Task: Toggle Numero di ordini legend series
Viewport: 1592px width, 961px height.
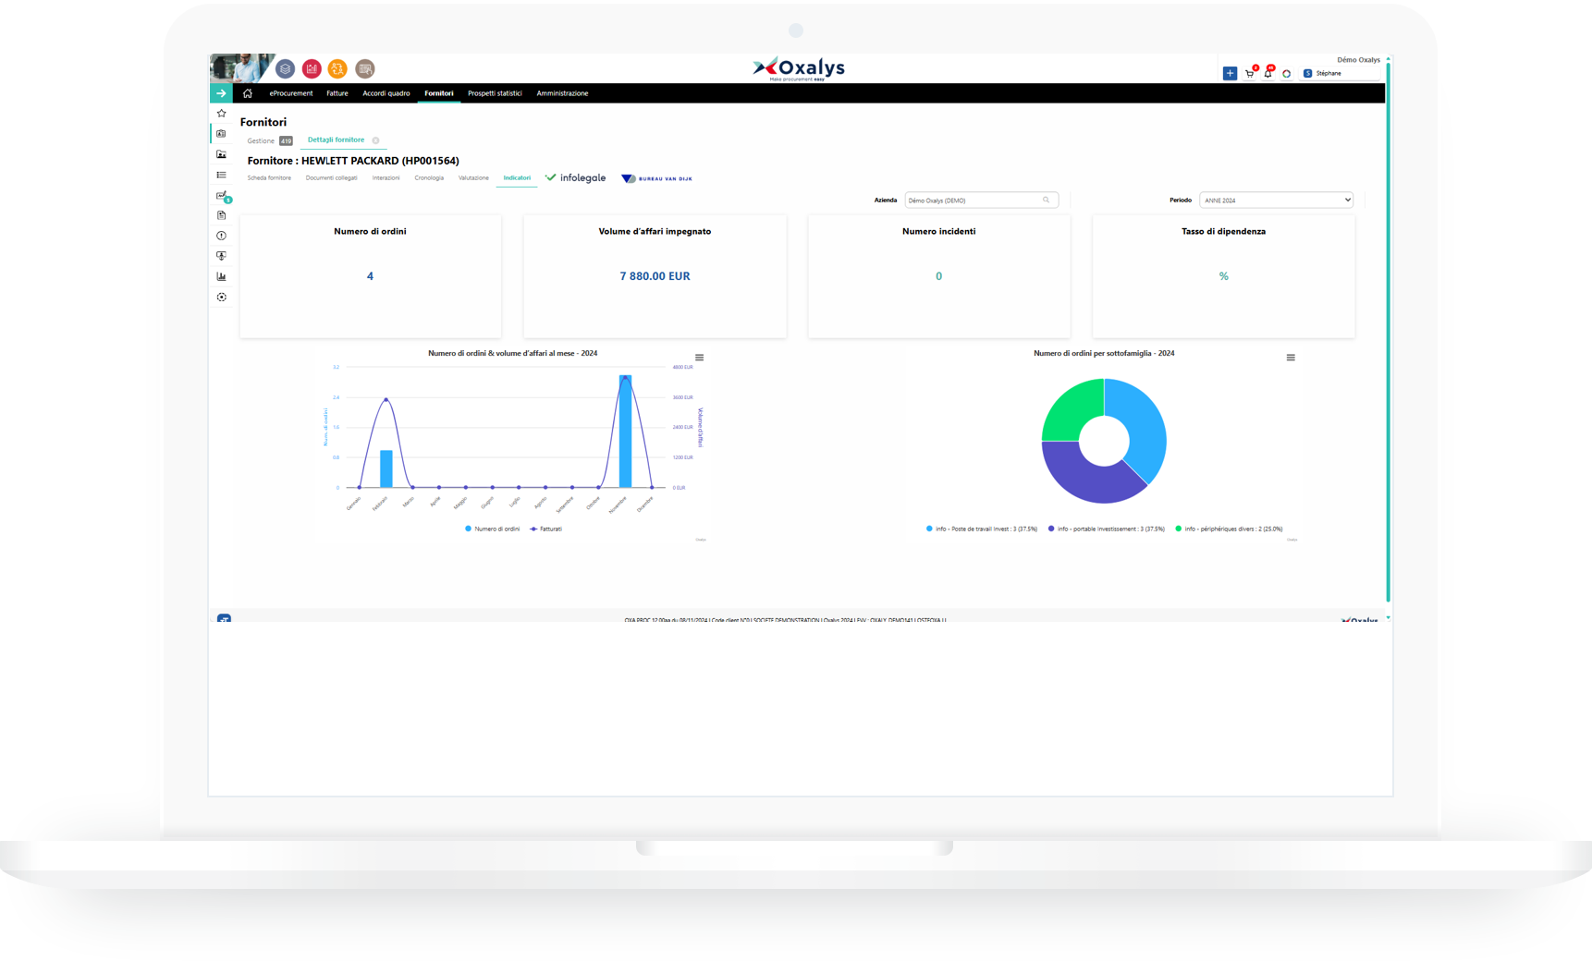Action: pos(492,529)
